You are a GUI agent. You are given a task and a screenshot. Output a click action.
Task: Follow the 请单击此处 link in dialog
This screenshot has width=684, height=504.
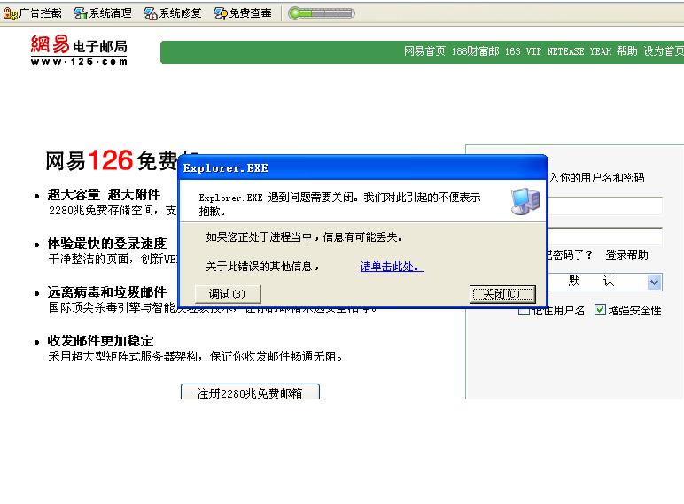(x=392, y=266)
